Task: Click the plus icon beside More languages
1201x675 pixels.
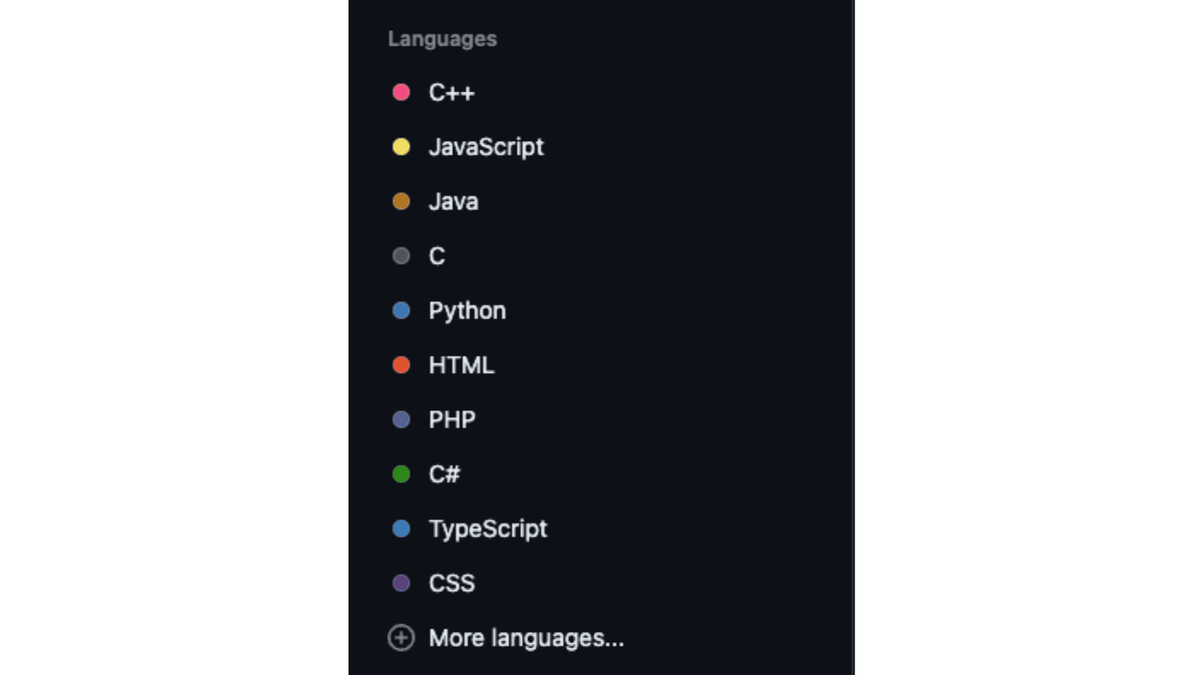Action: 401,637
